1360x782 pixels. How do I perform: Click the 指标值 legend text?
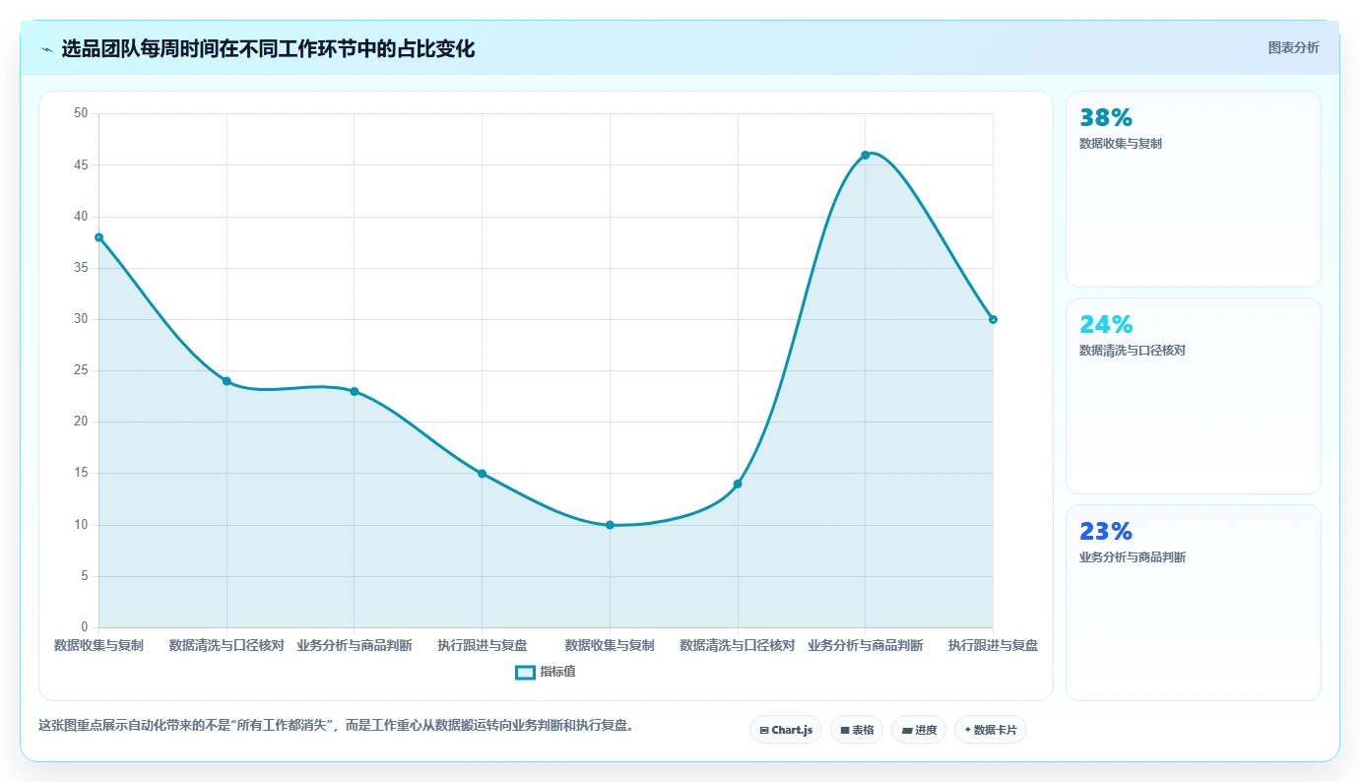click(557, 672)
